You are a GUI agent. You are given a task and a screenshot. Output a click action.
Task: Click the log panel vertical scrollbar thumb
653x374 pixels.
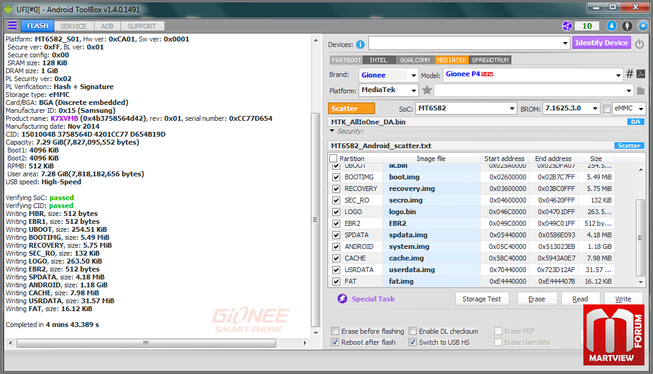coord(315,220)
